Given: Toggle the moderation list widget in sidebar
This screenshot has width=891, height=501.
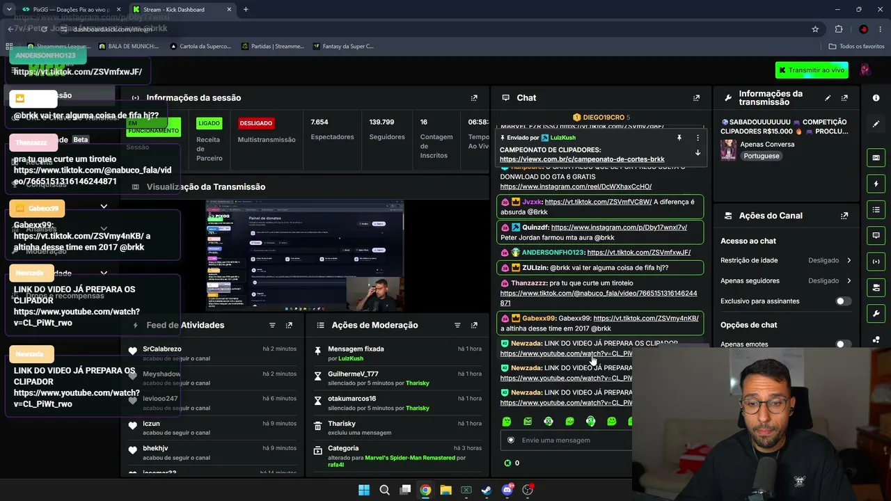Looking at the screenshot, I should 876,209.
